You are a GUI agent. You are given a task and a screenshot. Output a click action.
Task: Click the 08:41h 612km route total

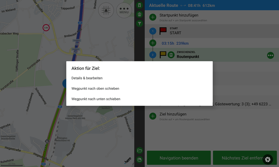click(x=201, y=5)
